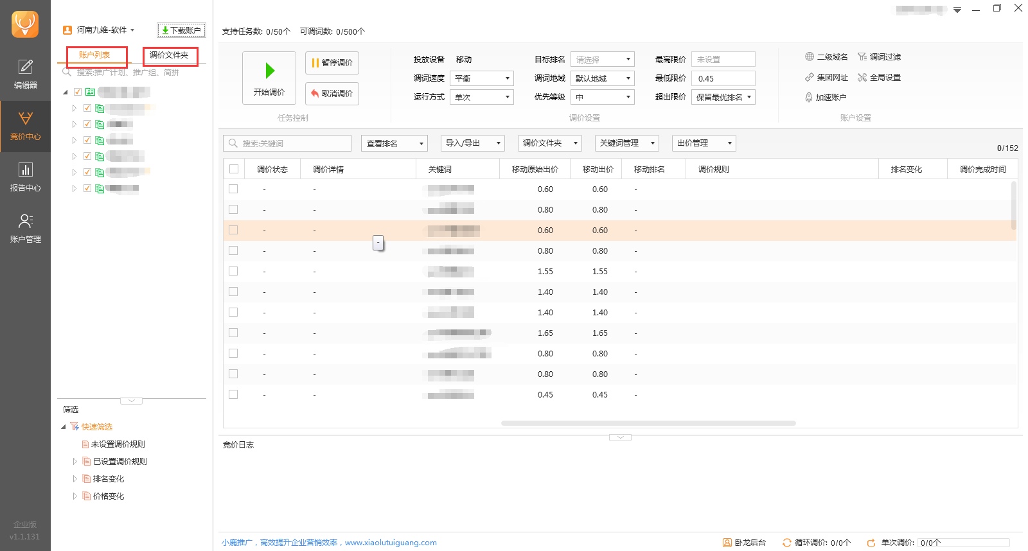The width and height of the screenshot is (1028, 551).
Task: Open the title bar dropdown menu icon
Action: [x=957, y=9]
